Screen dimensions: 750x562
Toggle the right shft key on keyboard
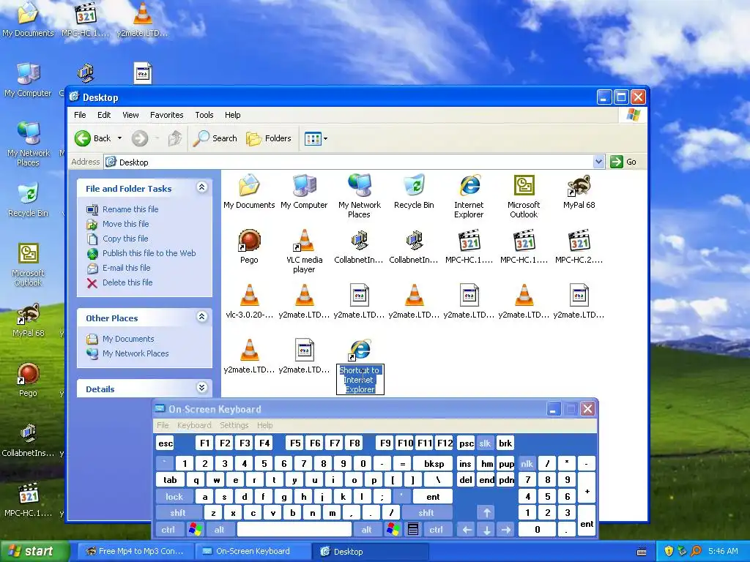pyautogui.click(x=426, y=513)
